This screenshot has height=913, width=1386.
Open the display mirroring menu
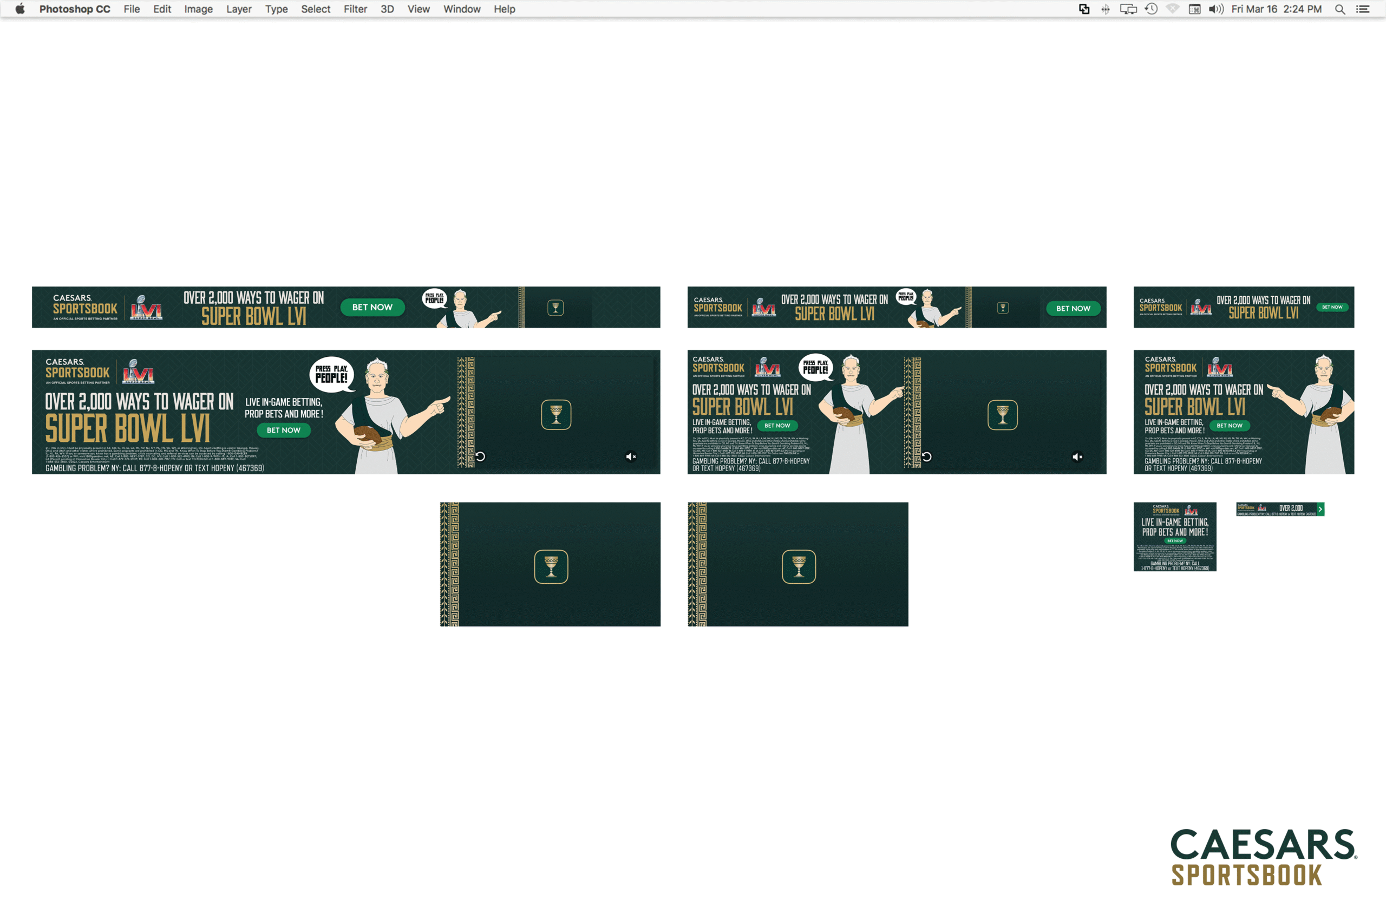coord(1129,9)
